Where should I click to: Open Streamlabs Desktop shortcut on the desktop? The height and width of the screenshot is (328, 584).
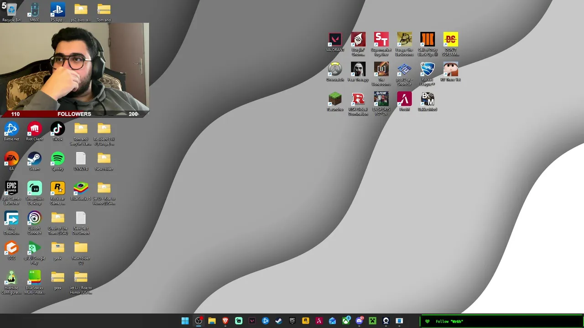pos(35,193)
